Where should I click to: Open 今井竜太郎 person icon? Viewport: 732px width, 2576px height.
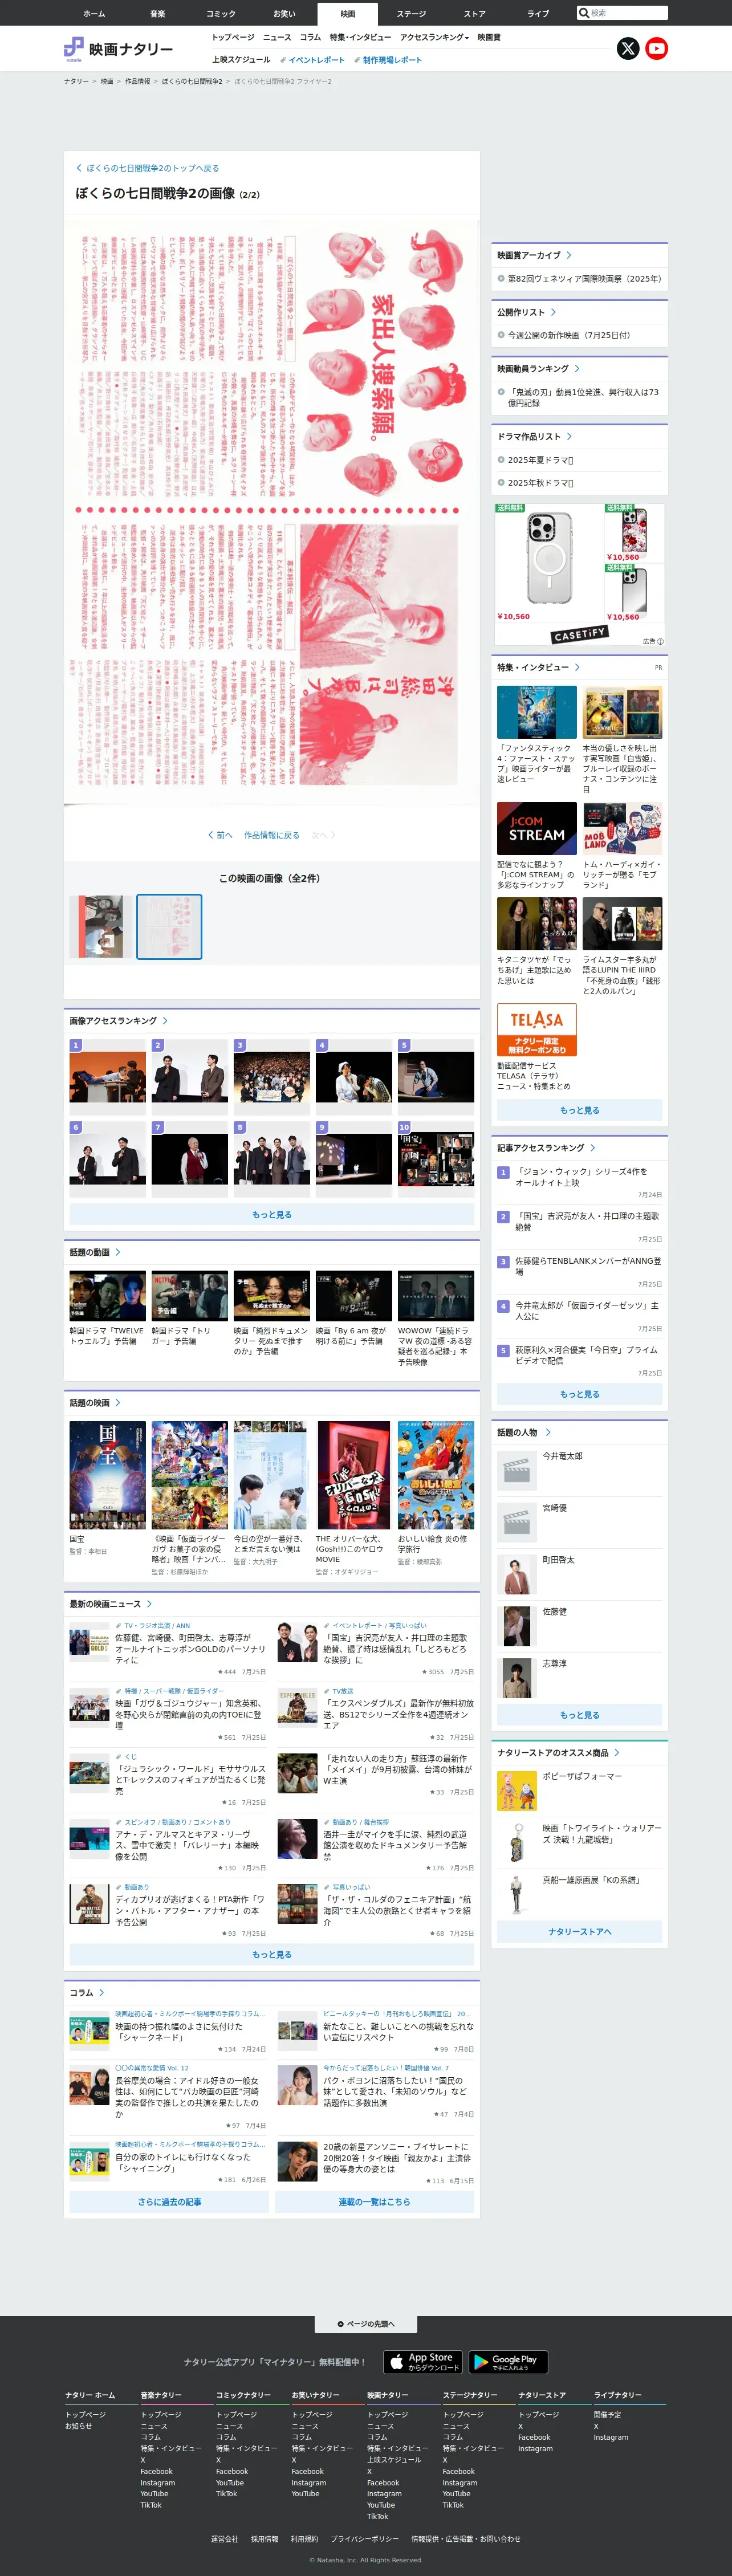(x=517, y=1470)
